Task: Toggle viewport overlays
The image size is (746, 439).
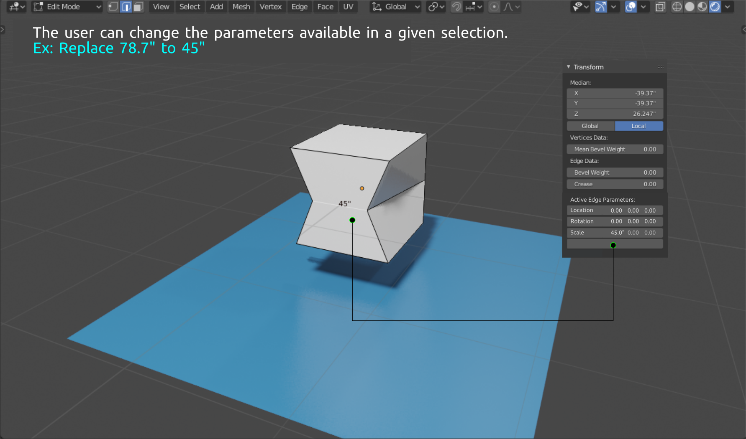Action: tap(631, 7)
